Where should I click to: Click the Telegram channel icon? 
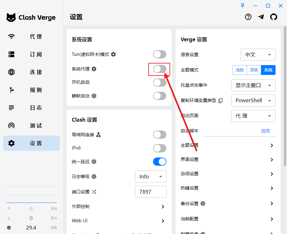coord(261,17)
